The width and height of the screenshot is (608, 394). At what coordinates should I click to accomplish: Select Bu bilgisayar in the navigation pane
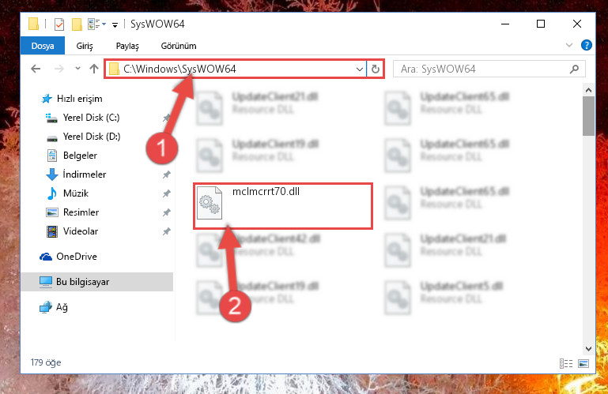click(x=97, y=282)
